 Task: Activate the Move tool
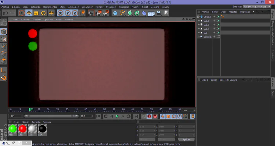click(29, 13)
